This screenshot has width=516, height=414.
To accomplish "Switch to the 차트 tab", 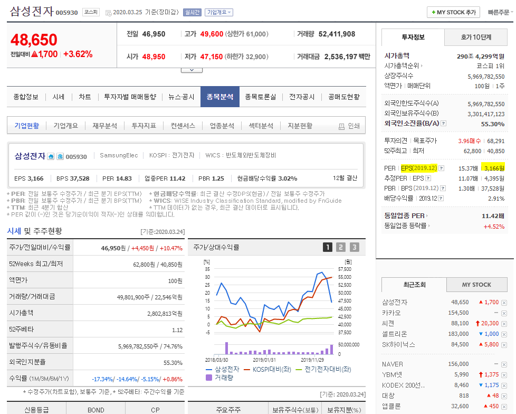I will coord(84,97).
